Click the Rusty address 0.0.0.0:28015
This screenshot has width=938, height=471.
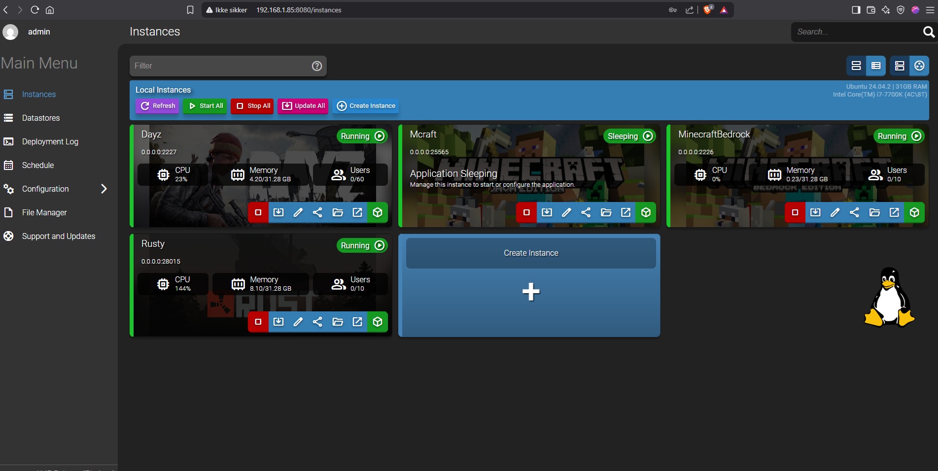pos(161,262)
